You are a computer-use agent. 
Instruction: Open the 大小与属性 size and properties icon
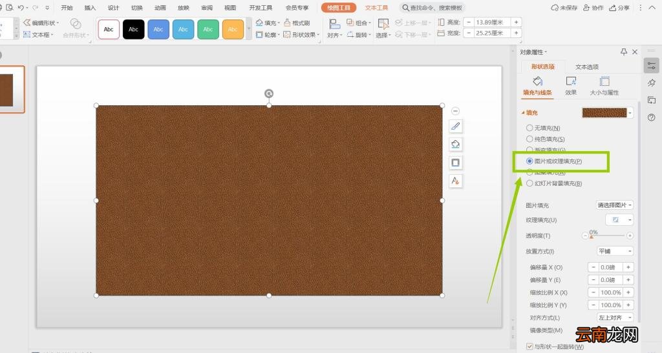pyautogui.click(x=604, y=86)
